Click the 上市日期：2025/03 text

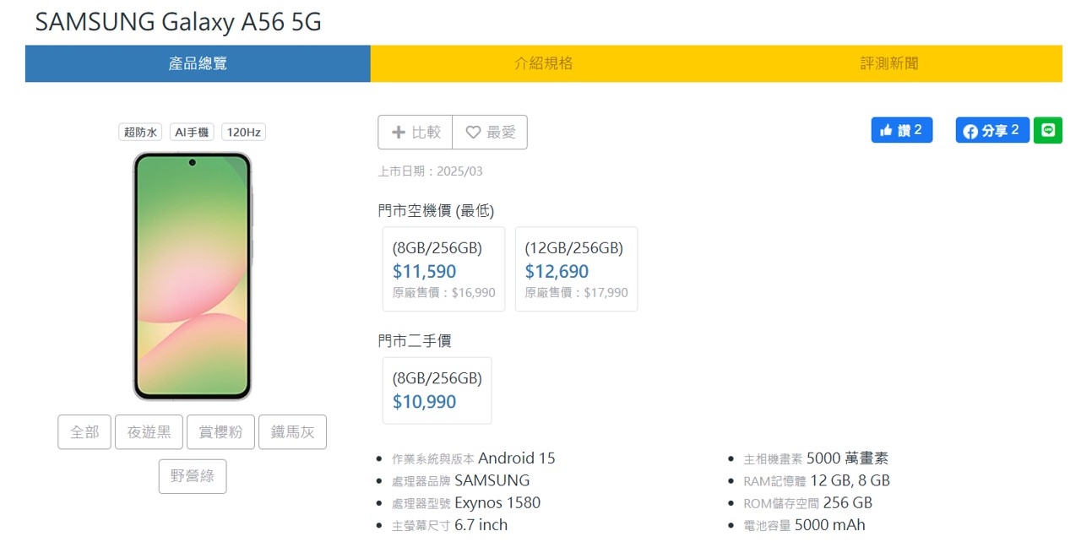[x=431, y=171]
